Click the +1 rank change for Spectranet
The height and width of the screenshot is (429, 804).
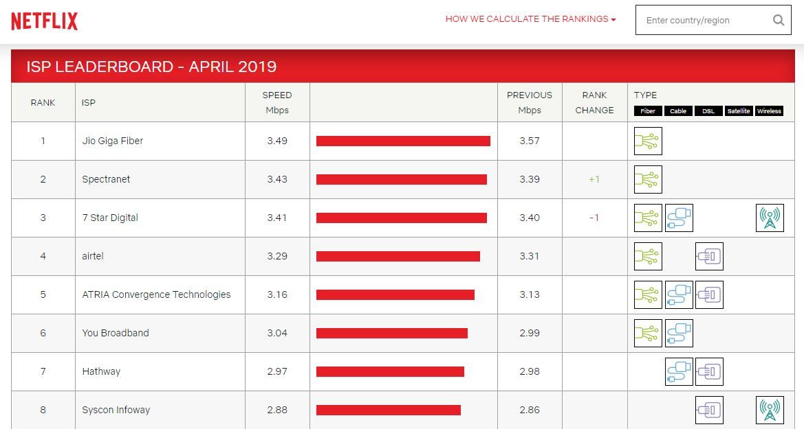coord(594,179)
